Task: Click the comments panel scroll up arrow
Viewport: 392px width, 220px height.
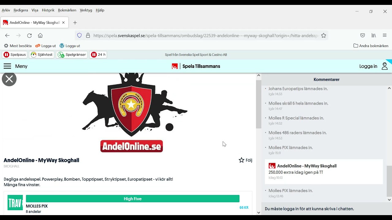Action: coord(389,88)
